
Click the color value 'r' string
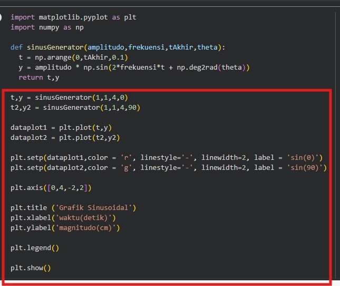[x=126, y=158]
